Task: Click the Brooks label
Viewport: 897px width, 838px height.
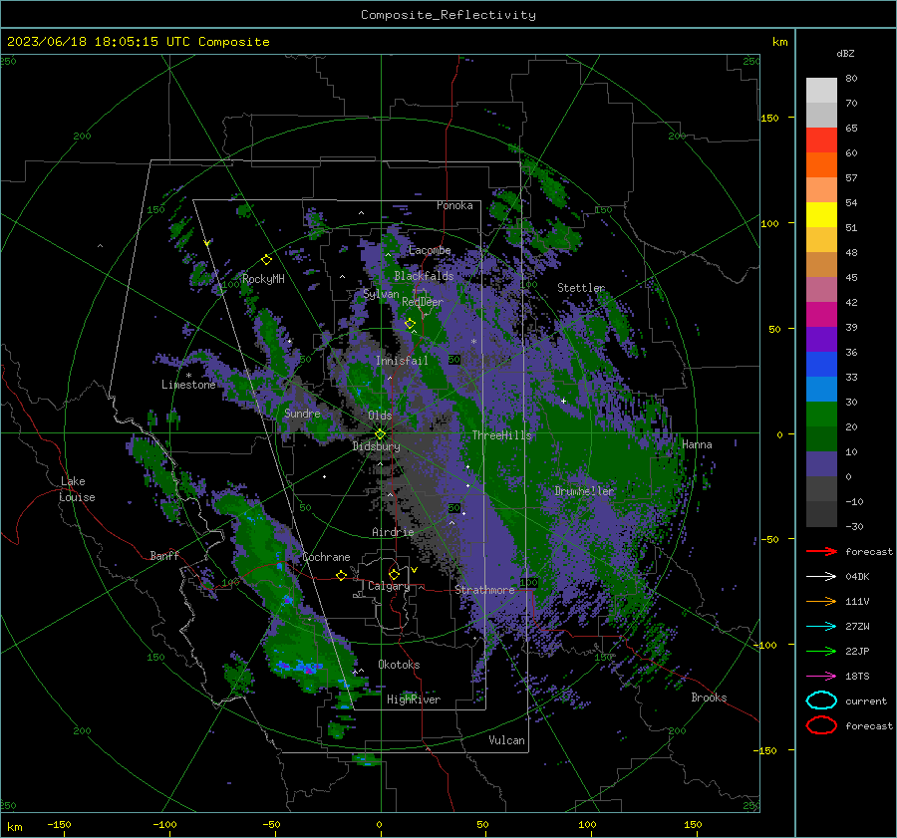Action: pos(709,698)
